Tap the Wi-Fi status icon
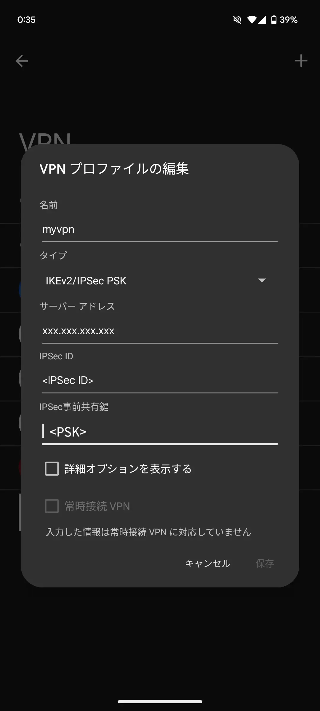 pos(252,20)
